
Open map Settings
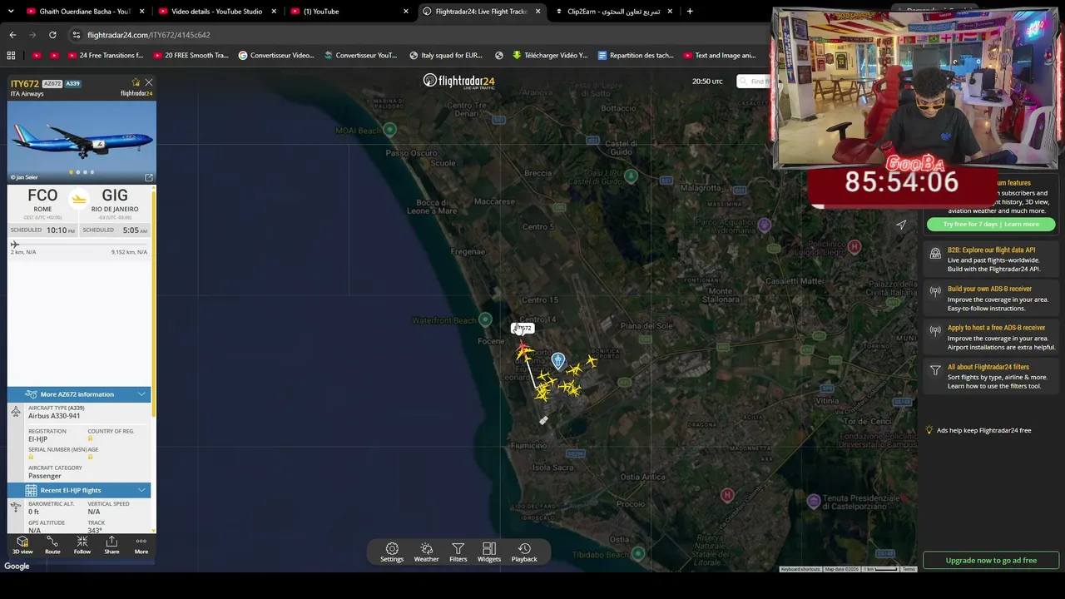pos(392,552)
